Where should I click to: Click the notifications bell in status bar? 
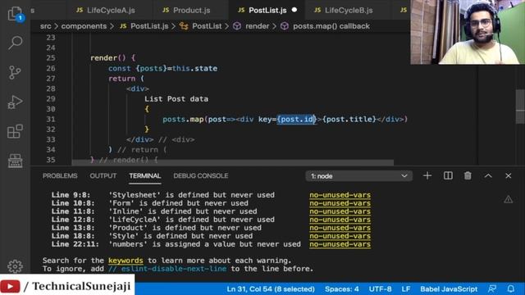point(511,289)
